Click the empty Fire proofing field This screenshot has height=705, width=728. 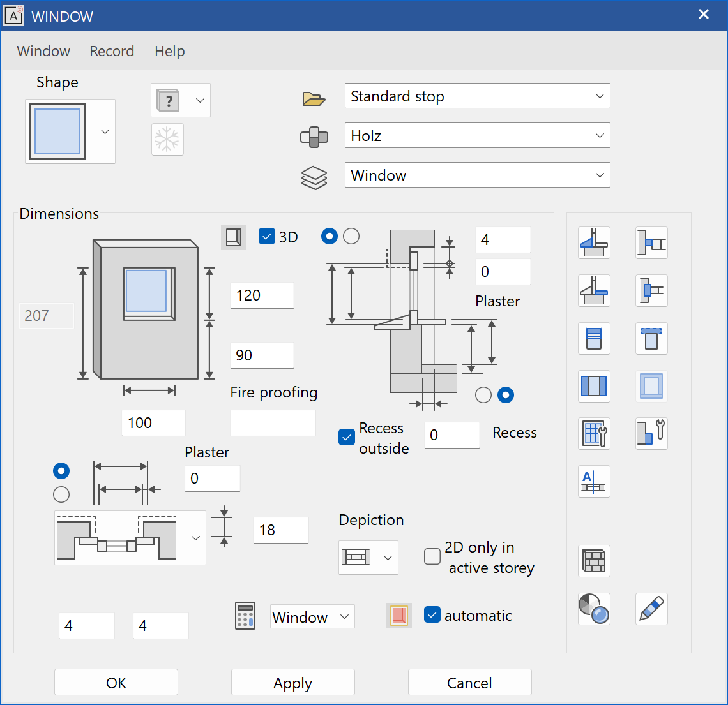click(273, 423)
